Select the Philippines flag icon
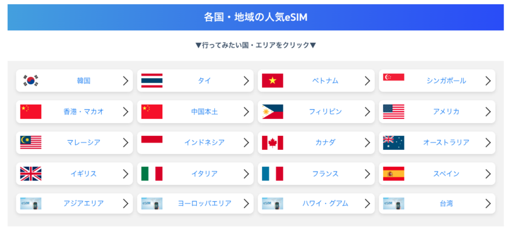 coord(272,112)
